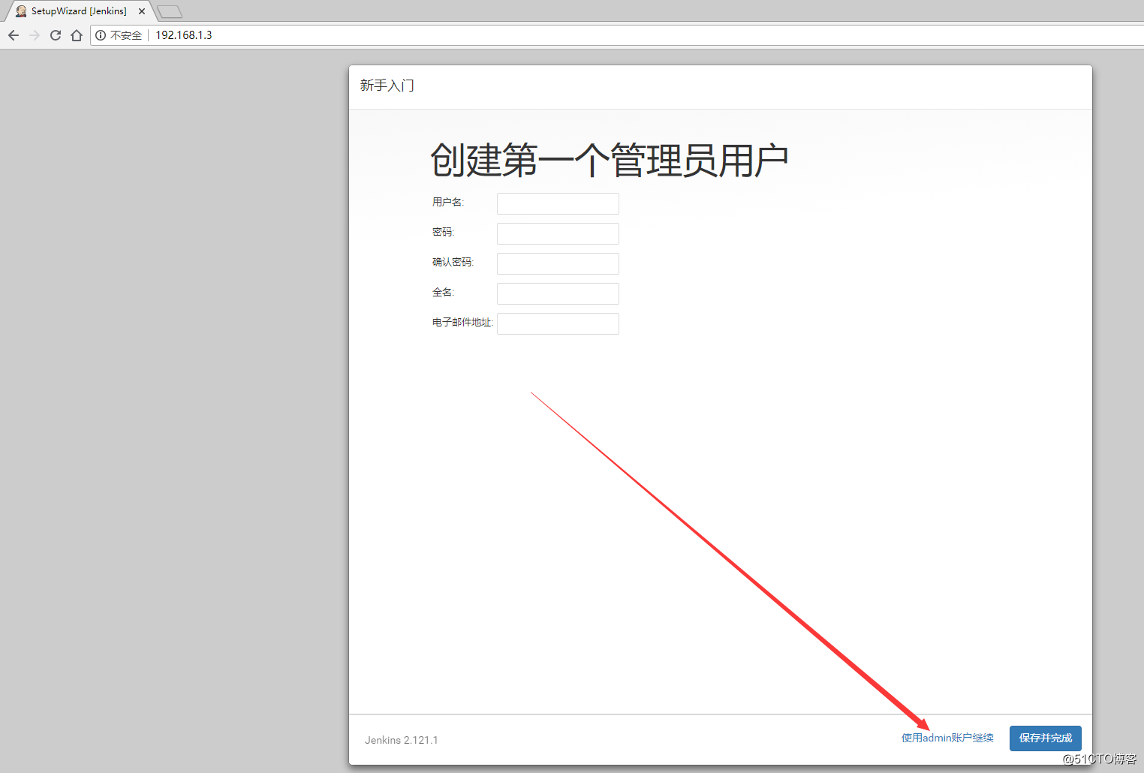
Task: Focus the 电子邮件地址 input field
Action: pyautogui.click(x=558, y=323)
